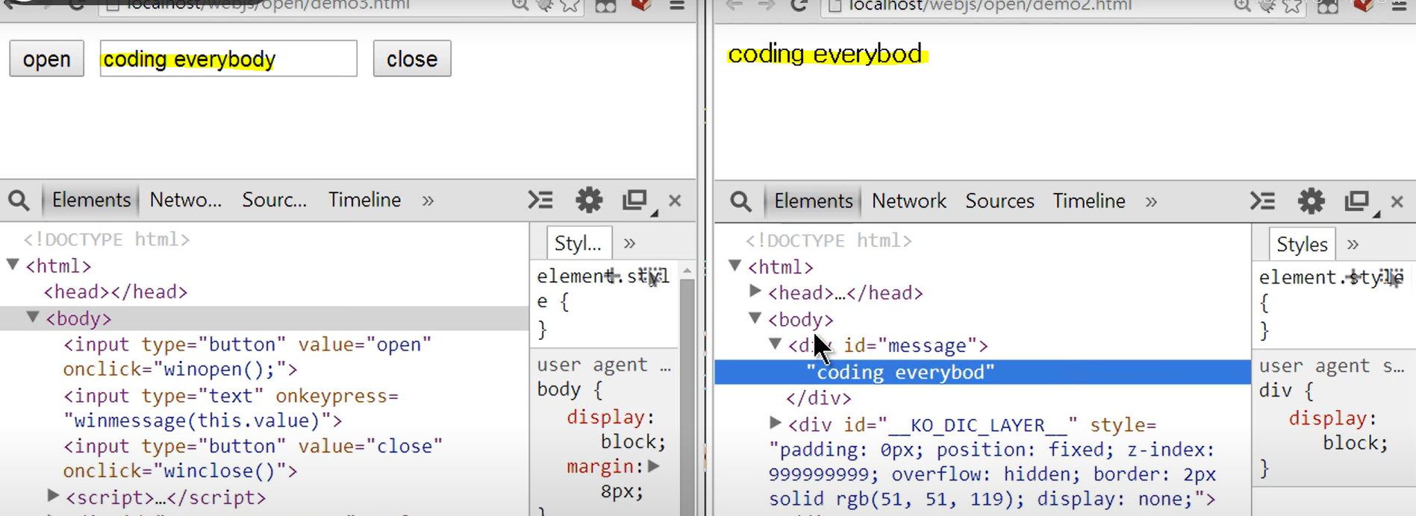Click display property in right div rule
Screen dimensions: 1416x516
tap(1332, 418)
